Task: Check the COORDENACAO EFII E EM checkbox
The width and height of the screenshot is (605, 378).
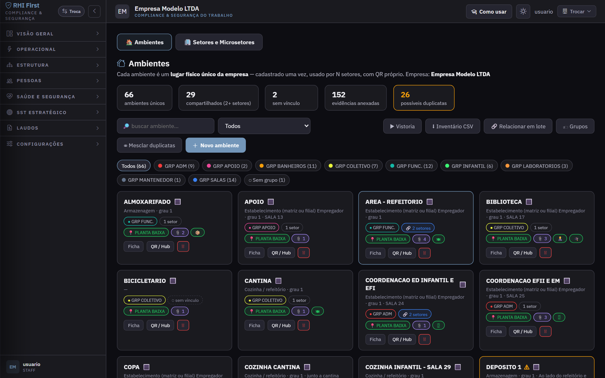Action: point(567,280)
